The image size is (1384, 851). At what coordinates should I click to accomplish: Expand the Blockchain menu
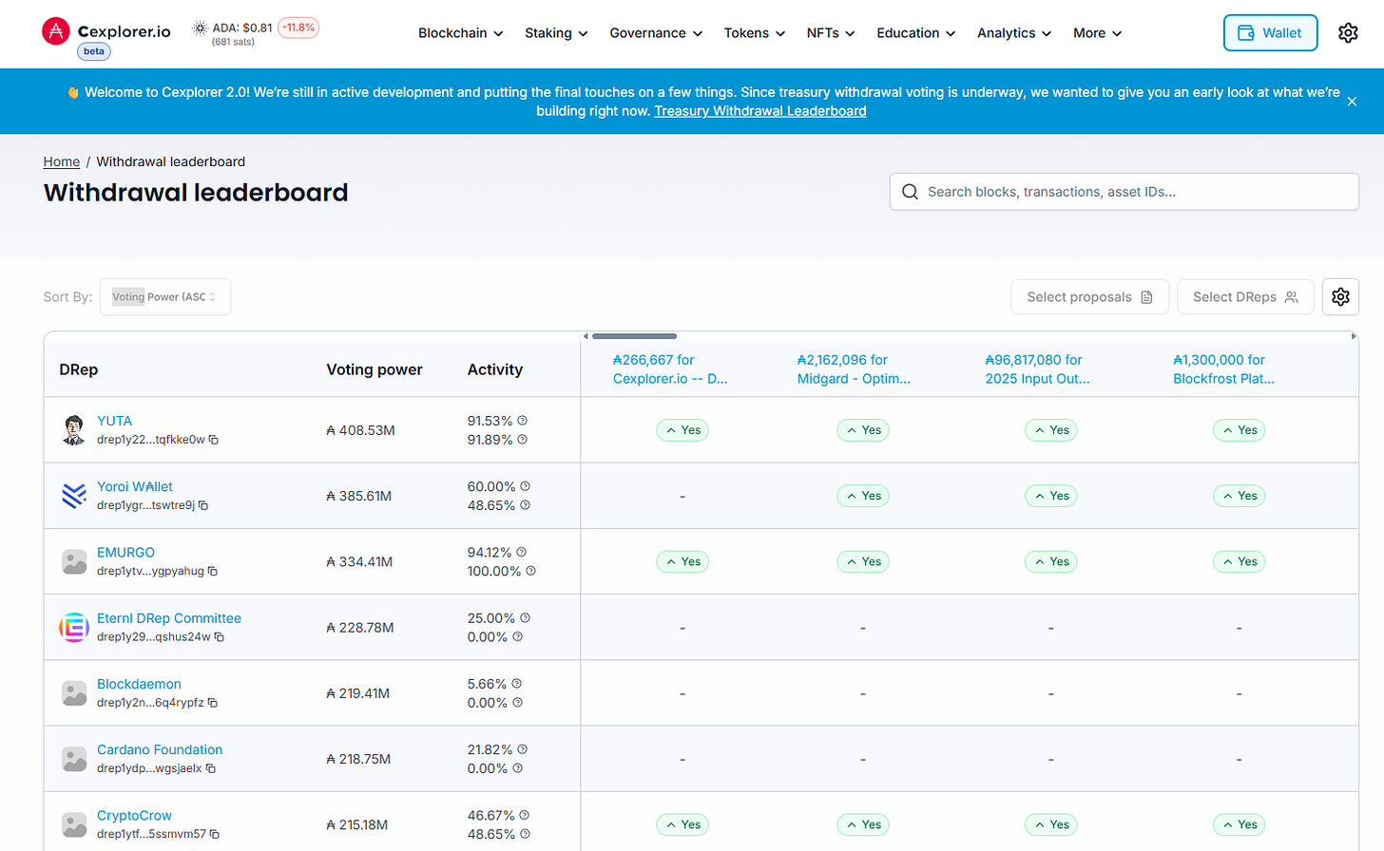460,33
